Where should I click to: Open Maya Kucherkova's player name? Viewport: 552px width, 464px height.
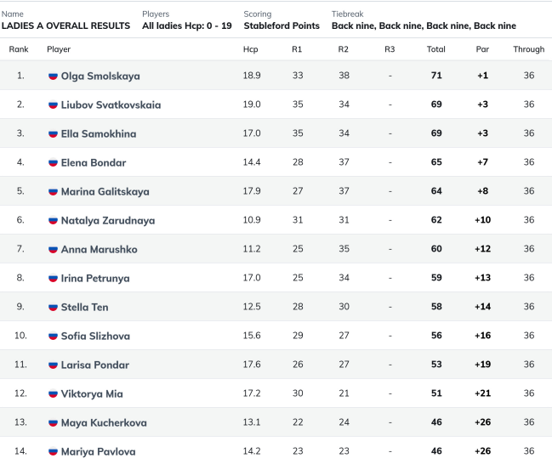pyautogui.click(x=104, y=422)
